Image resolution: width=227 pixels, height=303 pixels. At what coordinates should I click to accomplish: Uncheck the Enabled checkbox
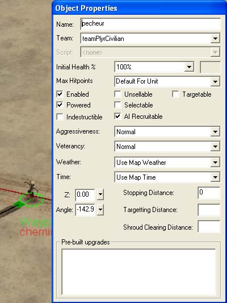[x=60, y=94]
